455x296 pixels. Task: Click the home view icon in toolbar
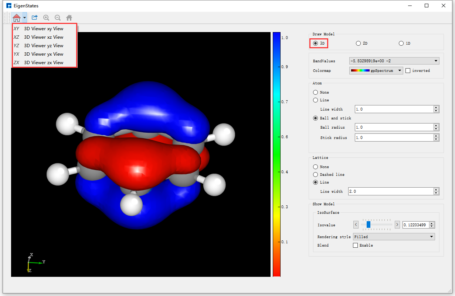point(16,17)
